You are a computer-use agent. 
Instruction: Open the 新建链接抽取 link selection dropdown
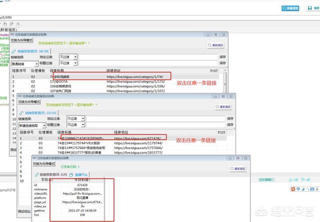(x=44, y=126)
